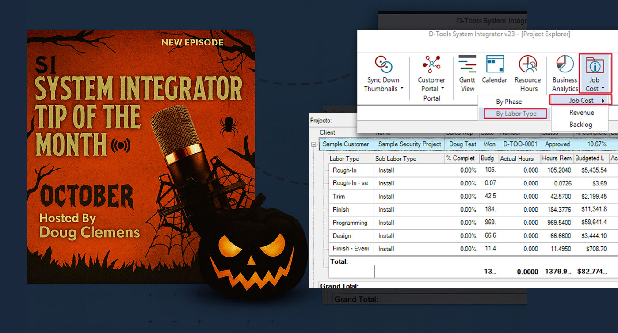Select the Sample Security Project entry

coord(409,144)
